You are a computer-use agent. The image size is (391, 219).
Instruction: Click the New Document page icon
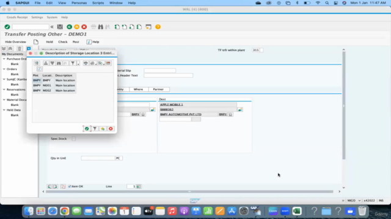click(x=36, y=42)
